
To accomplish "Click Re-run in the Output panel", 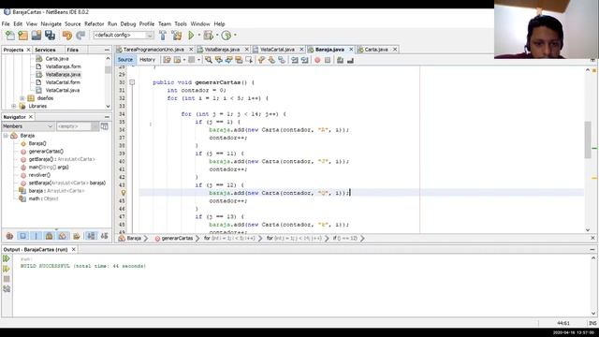I will coord(7,258).
